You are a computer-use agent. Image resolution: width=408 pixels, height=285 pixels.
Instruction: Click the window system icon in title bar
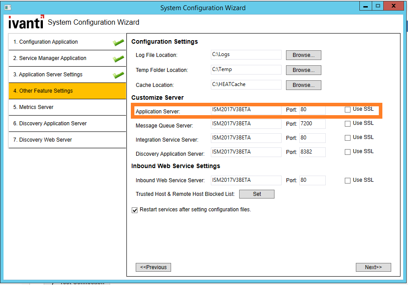coord(8,7)
